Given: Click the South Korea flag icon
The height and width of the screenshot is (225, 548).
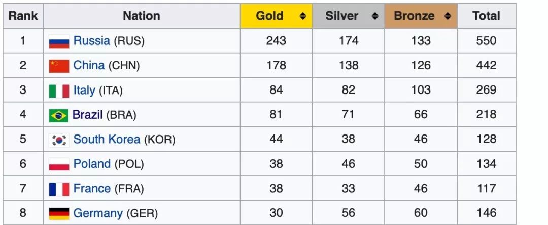Looking at the screenshot, I should click(59, 140).
